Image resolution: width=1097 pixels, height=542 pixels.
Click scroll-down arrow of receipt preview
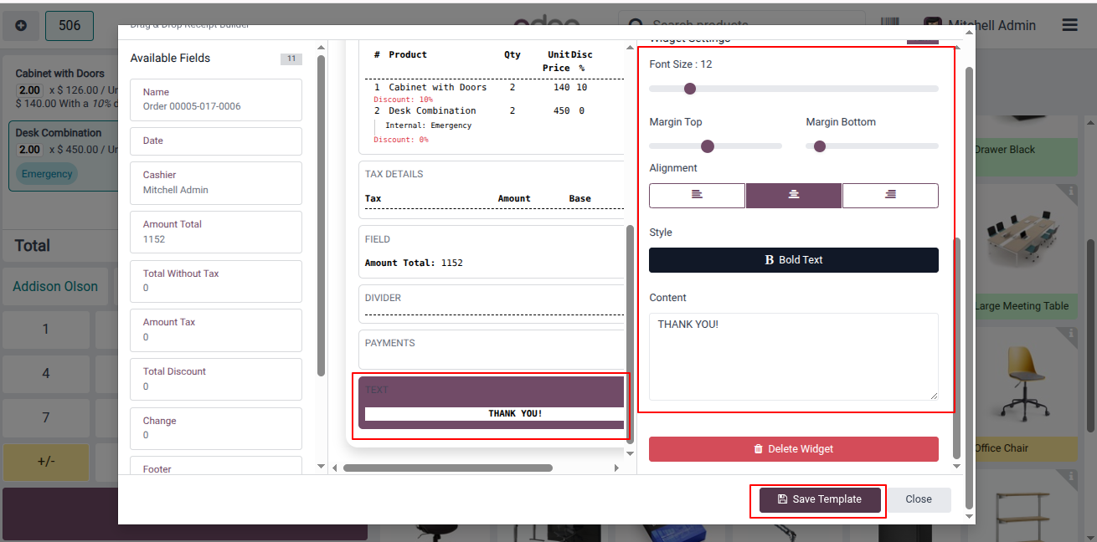631,453
